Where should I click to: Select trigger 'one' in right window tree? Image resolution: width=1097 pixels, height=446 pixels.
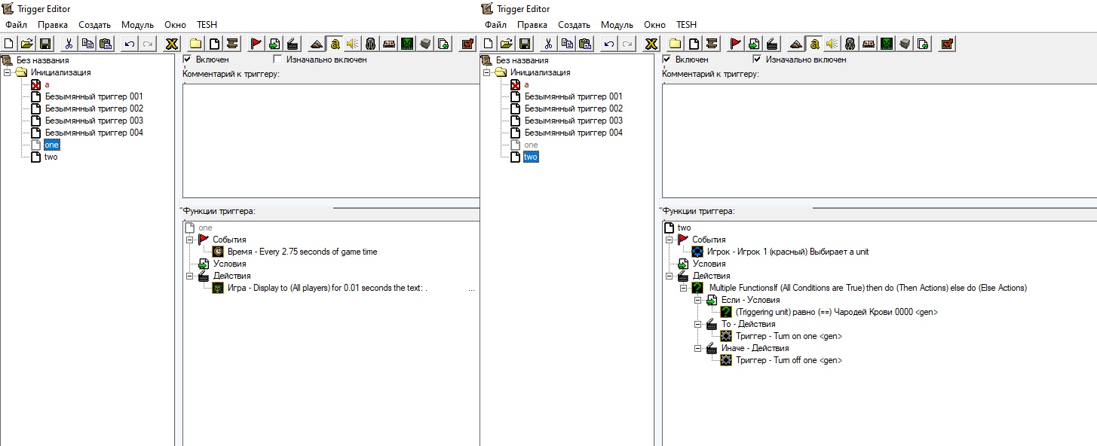531,145
